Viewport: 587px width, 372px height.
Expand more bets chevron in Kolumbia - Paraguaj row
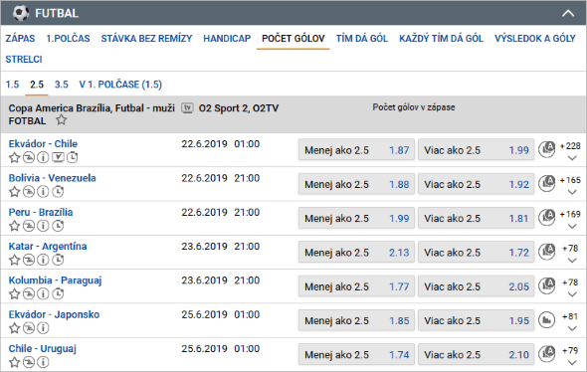572,294
